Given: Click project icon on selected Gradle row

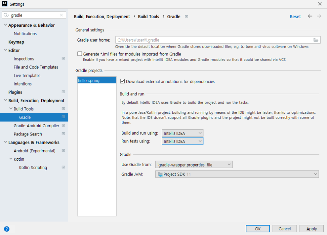Looking at the screenshot, I should [63, 117].
